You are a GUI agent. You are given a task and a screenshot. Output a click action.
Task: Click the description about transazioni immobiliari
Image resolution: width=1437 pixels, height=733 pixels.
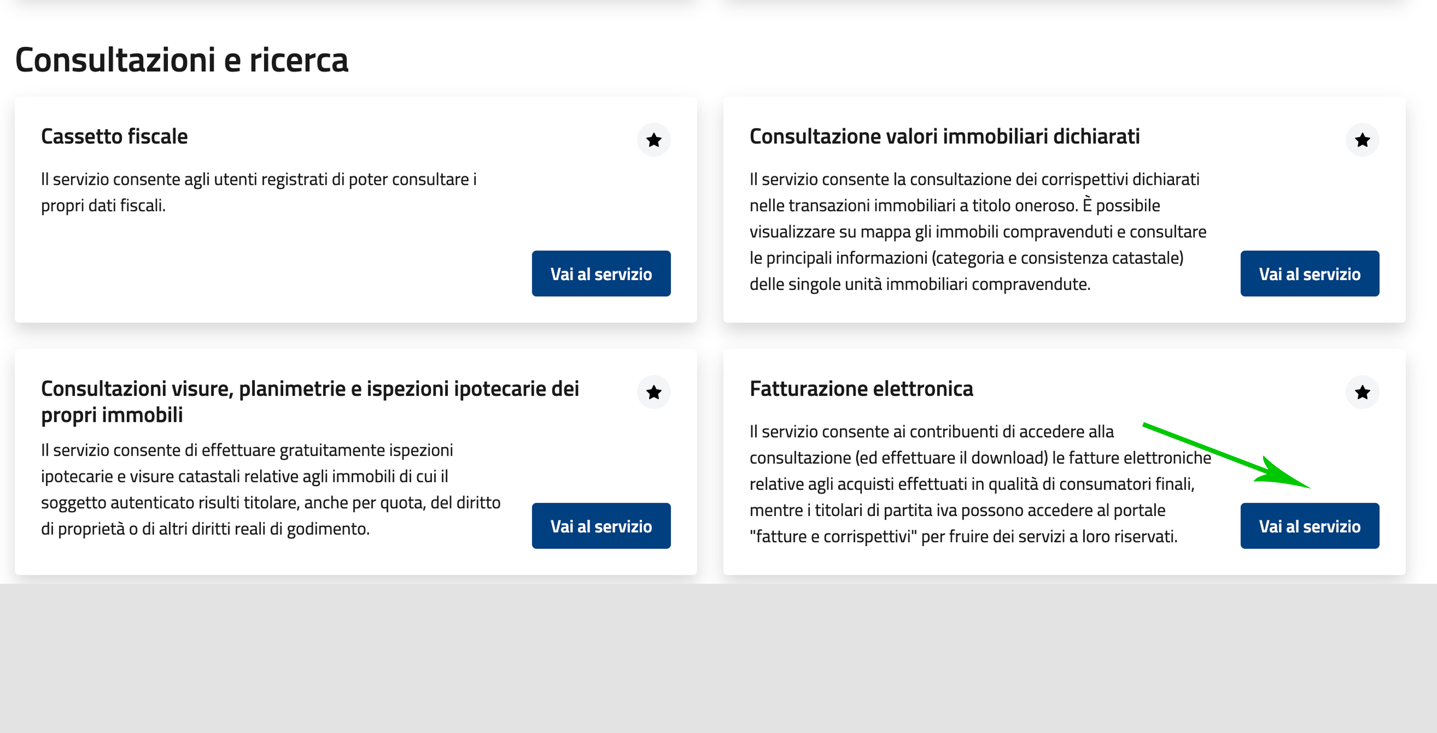tap(977, 231)
